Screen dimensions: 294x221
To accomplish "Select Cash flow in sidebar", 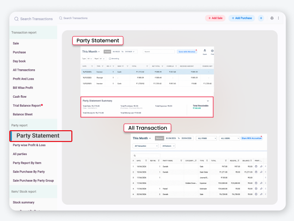I will click(20, 97).
